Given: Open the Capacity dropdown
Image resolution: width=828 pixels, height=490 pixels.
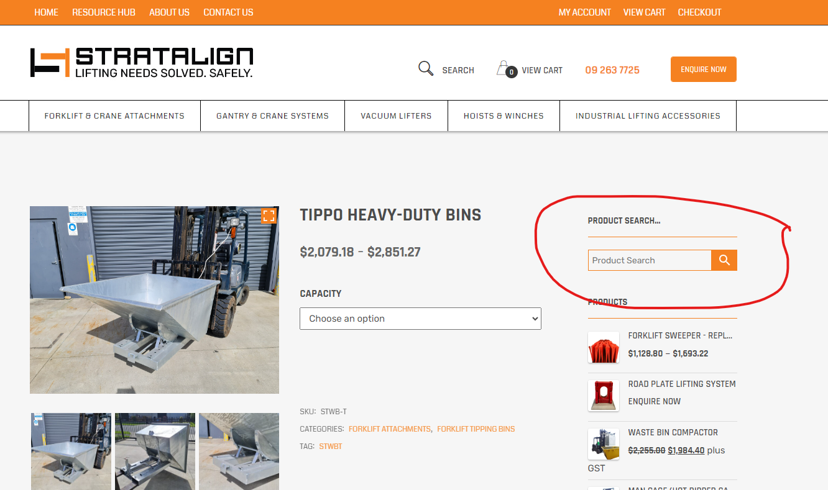Looking at the screenshot, I should [421, 319].
